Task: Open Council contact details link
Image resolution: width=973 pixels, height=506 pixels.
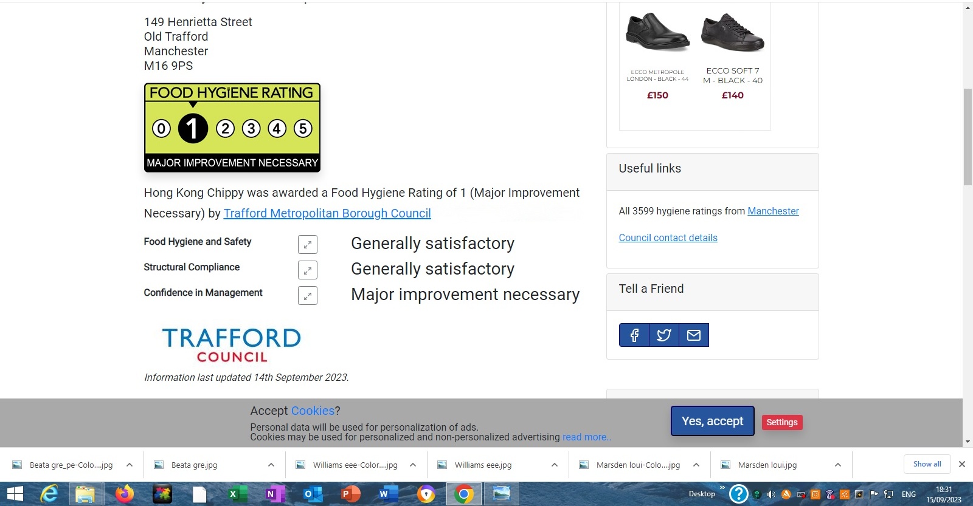Action: [668, 238]
